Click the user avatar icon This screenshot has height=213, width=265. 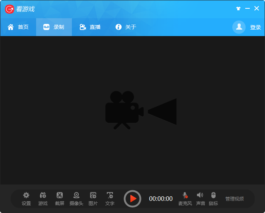[239, 27]
